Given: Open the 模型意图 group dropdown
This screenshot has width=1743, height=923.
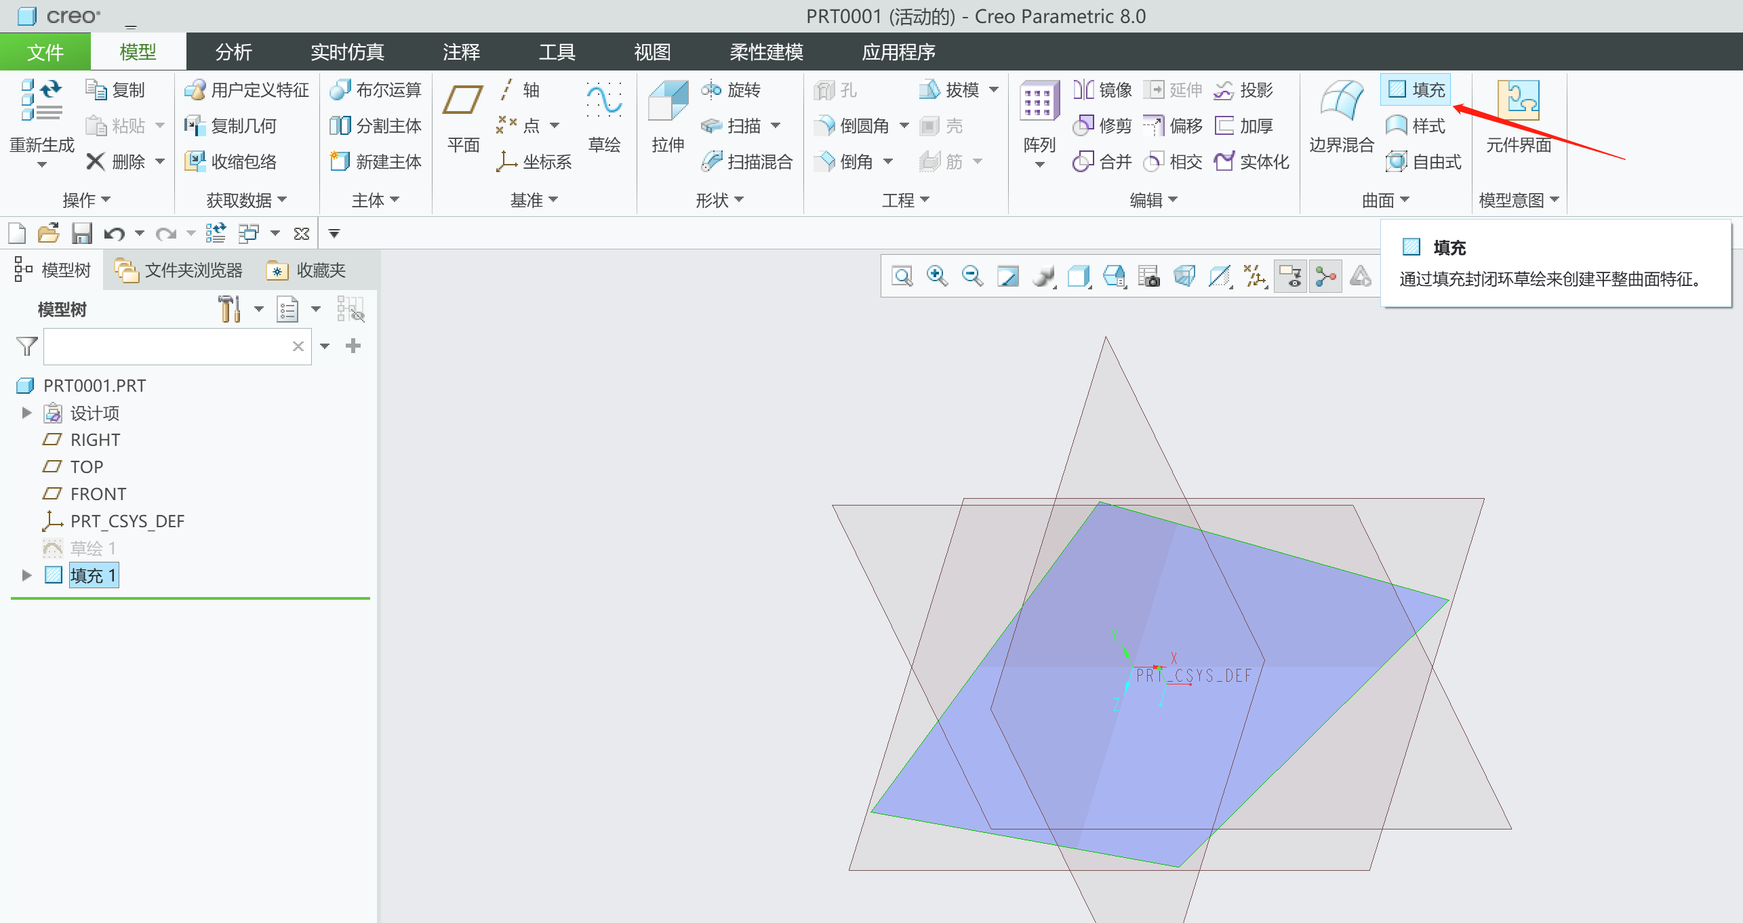Looking at the screenshot, I should 1519,200.
